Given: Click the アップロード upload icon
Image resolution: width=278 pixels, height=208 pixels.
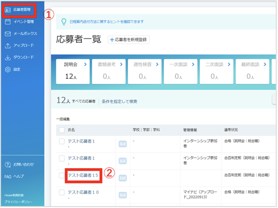Looking at the screenshot, I should coord(8,46).
